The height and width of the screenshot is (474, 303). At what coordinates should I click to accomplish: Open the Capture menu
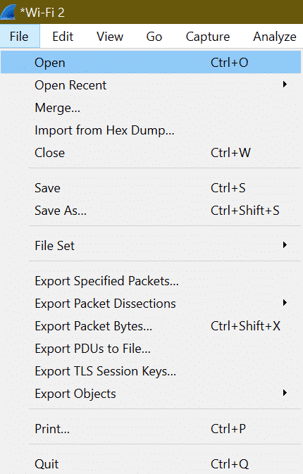(208, 37)
